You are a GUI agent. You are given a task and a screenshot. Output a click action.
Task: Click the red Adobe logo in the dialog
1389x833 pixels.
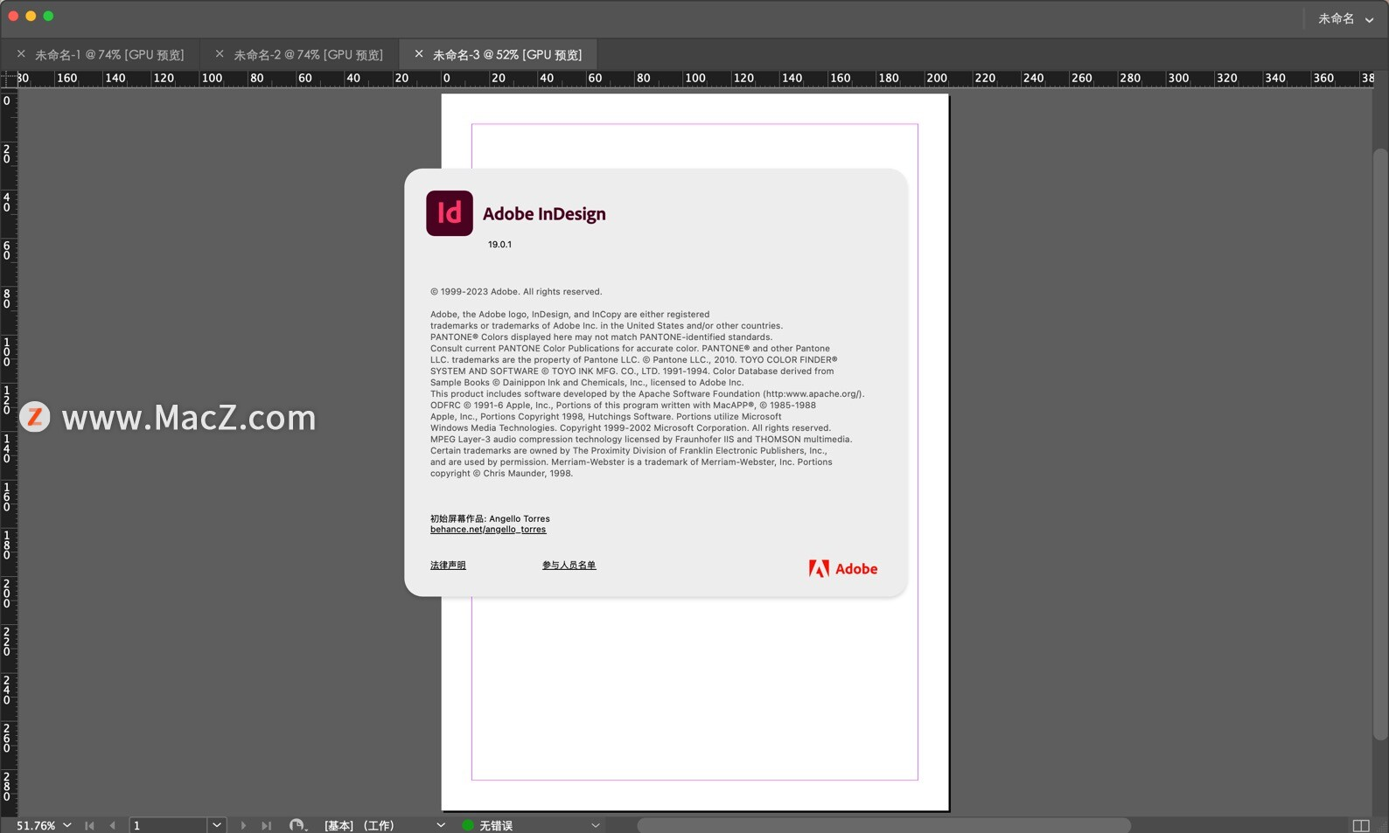click(x=842, y=568)
